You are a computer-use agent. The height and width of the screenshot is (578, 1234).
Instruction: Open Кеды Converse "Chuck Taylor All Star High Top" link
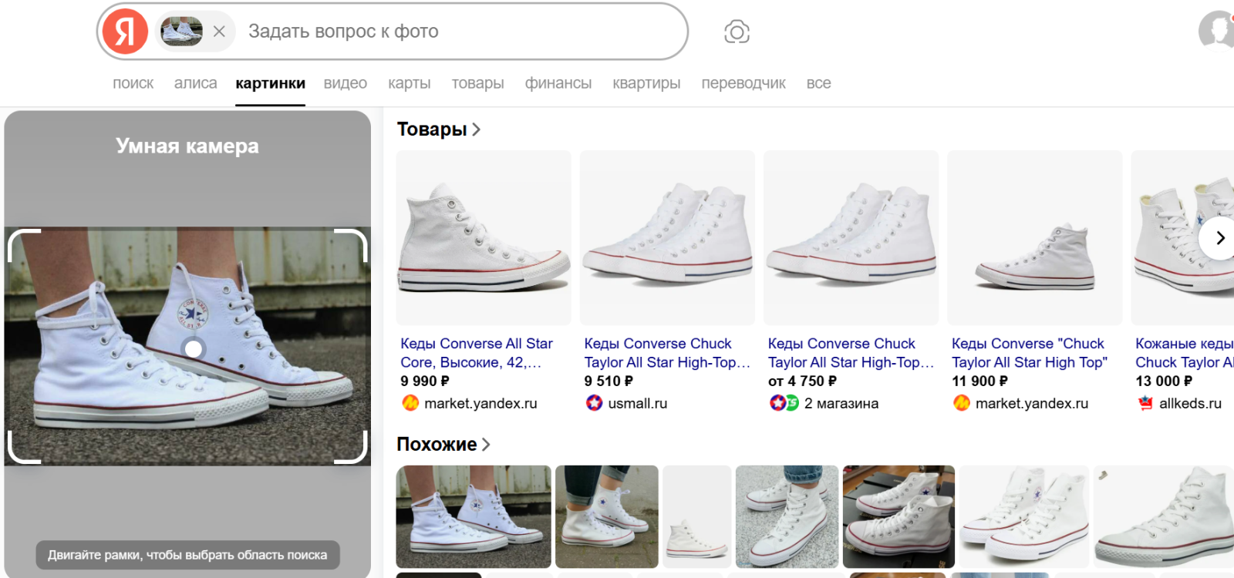1029,353
